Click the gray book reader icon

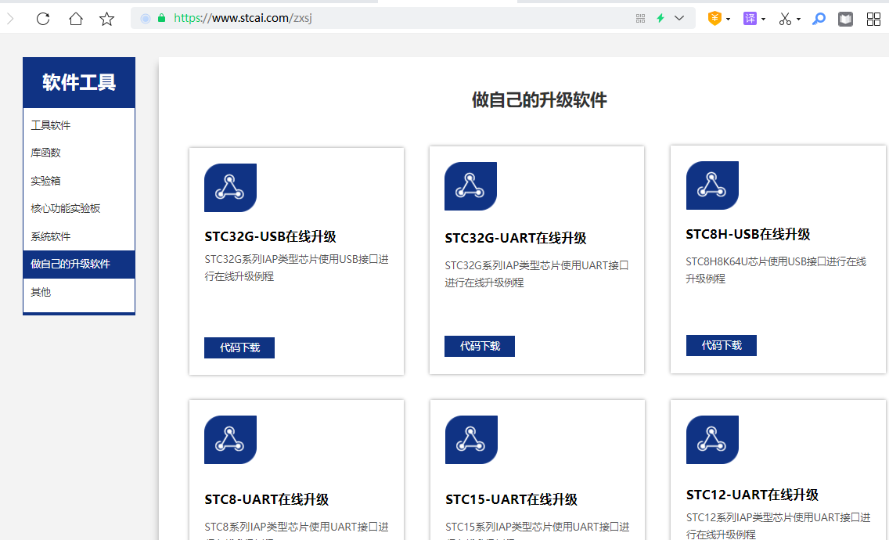coord(845,19)
